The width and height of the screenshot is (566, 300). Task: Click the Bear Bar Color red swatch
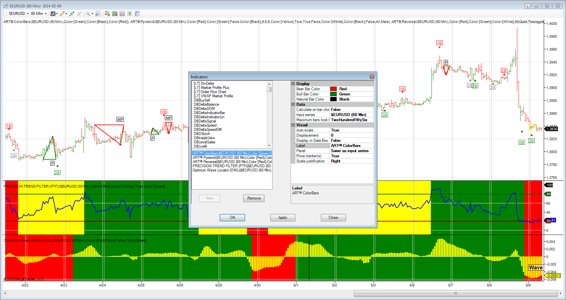333,89
